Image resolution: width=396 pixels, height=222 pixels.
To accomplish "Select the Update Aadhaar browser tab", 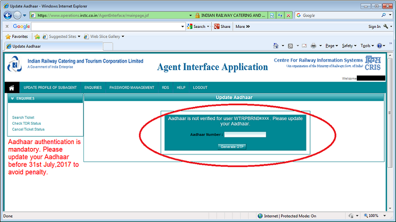I will coord(54,46).
